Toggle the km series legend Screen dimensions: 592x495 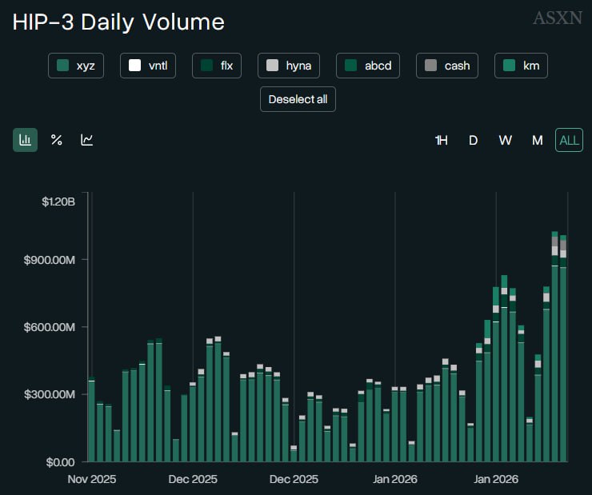pyautogui.click(x=521, y=66)
